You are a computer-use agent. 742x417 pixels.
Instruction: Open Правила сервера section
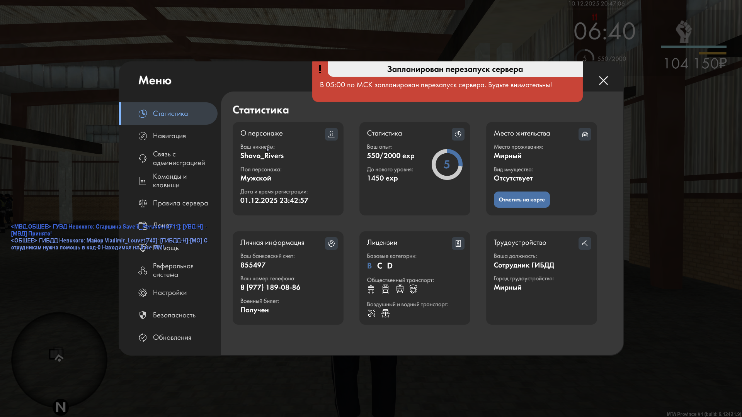[180, 203]
